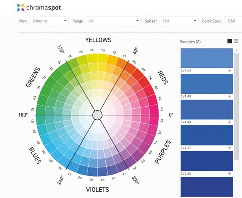This screenshot has width=242, height=198.
Task: Add sample 5V4.44 with plus icon
Action: coord(230,122)
